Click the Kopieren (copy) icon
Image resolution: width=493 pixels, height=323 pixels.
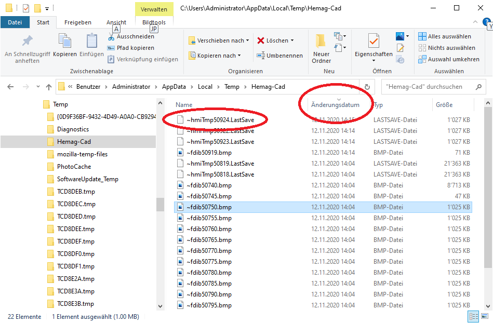[x=65, y=42]
